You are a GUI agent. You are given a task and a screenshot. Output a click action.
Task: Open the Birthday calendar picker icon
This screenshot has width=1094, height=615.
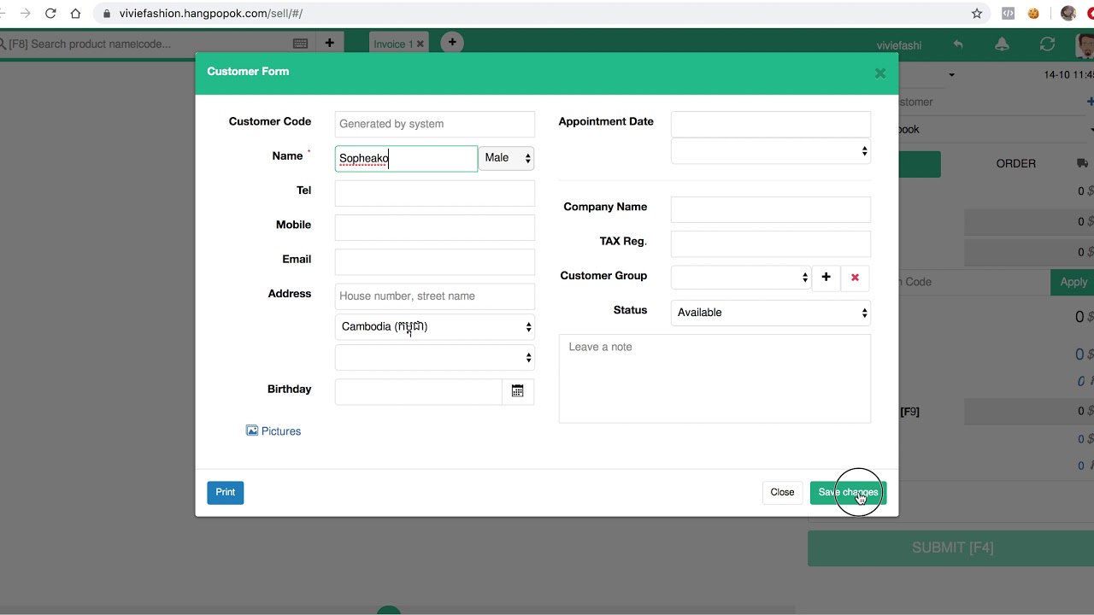coord(518,391)
